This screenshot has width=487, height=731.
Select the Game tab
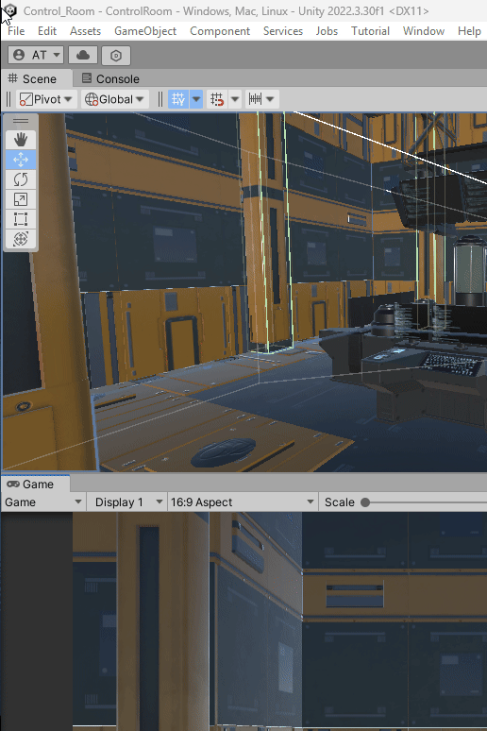point(36,484)
